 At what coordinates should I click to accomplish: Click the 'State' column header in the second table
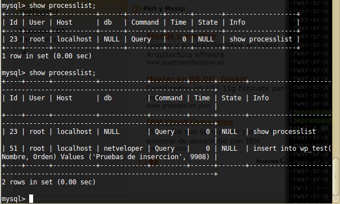pos(231,98)
